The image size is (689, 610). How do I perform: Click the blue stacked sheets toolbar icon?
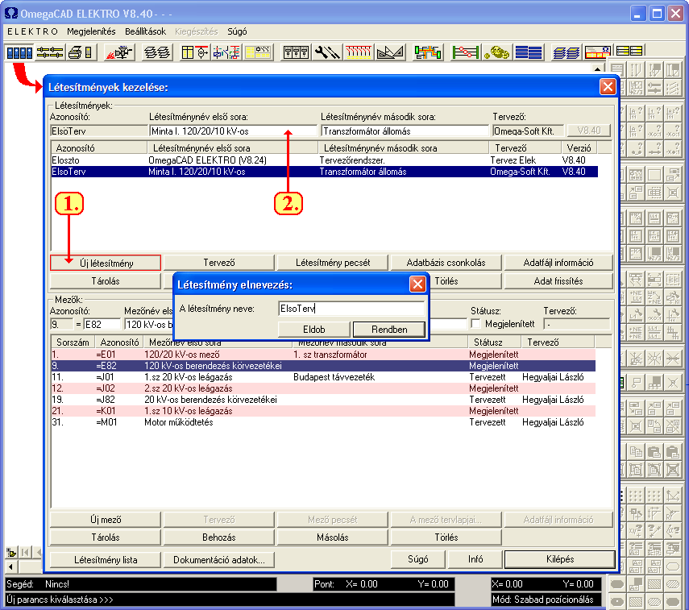[x=566, y=52]
